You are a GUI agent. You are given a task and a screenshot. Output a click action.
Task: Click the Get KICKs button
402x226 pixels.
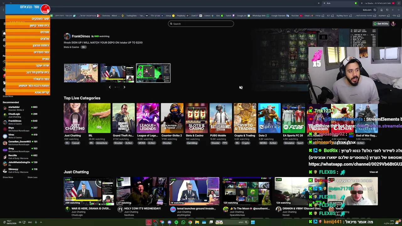pyautogui.click(x=381, y=24)
